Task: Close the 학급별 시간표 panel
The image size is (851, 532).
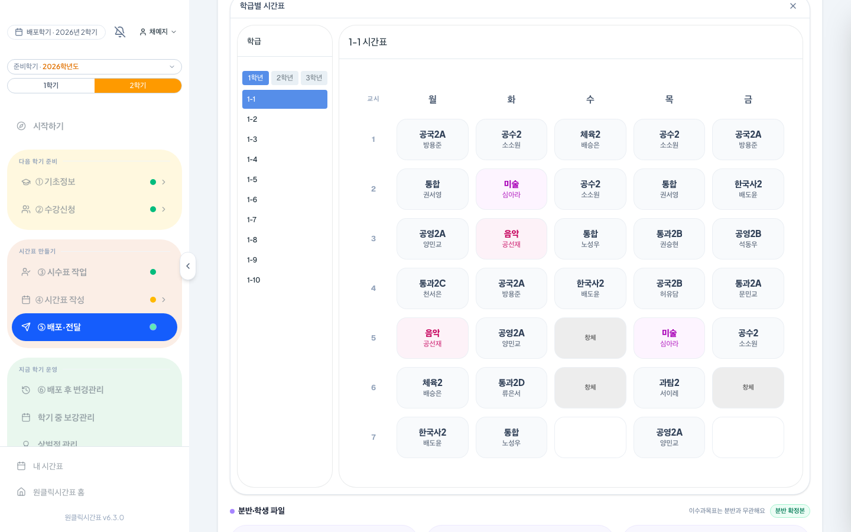Action: [793, 6]
